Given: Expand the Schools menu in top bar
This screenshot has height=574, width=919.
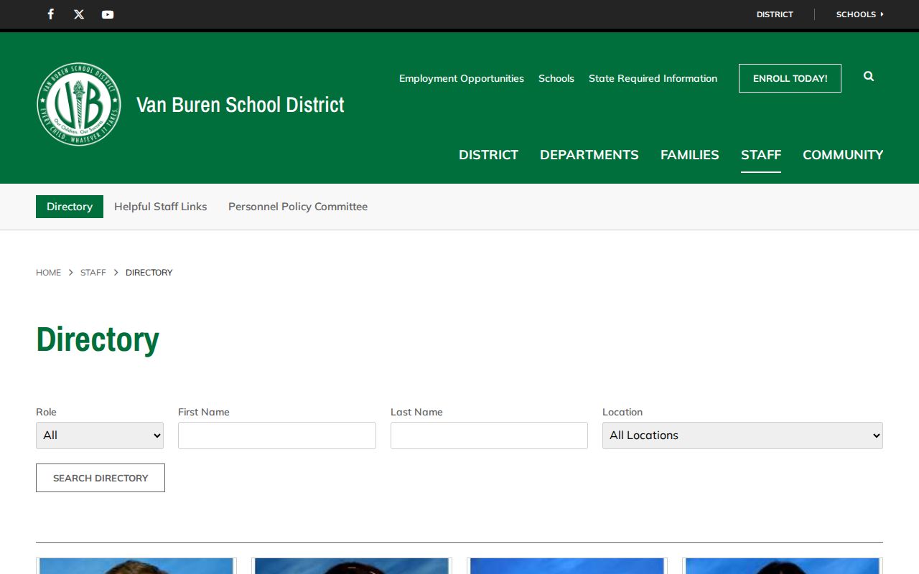Looking at the screenshot, I should click(859, 14).
